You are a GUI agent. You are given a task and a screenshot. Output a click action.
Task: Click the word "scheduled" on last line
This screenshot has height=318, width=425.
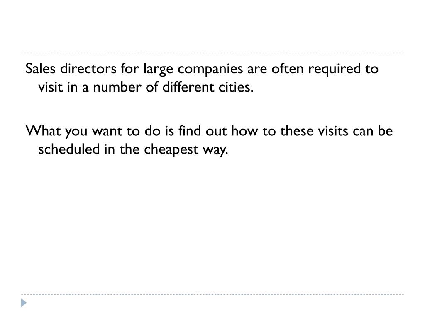point(69,149)
